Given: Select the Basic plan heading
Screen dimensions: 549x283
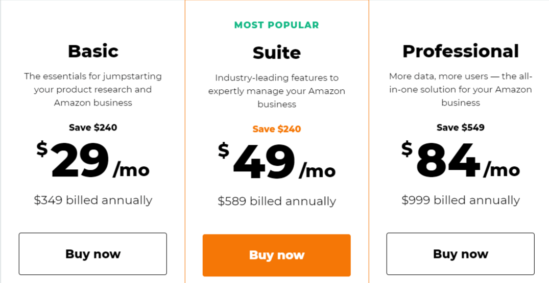Looking at the screenshot, I should click(93, 51).
